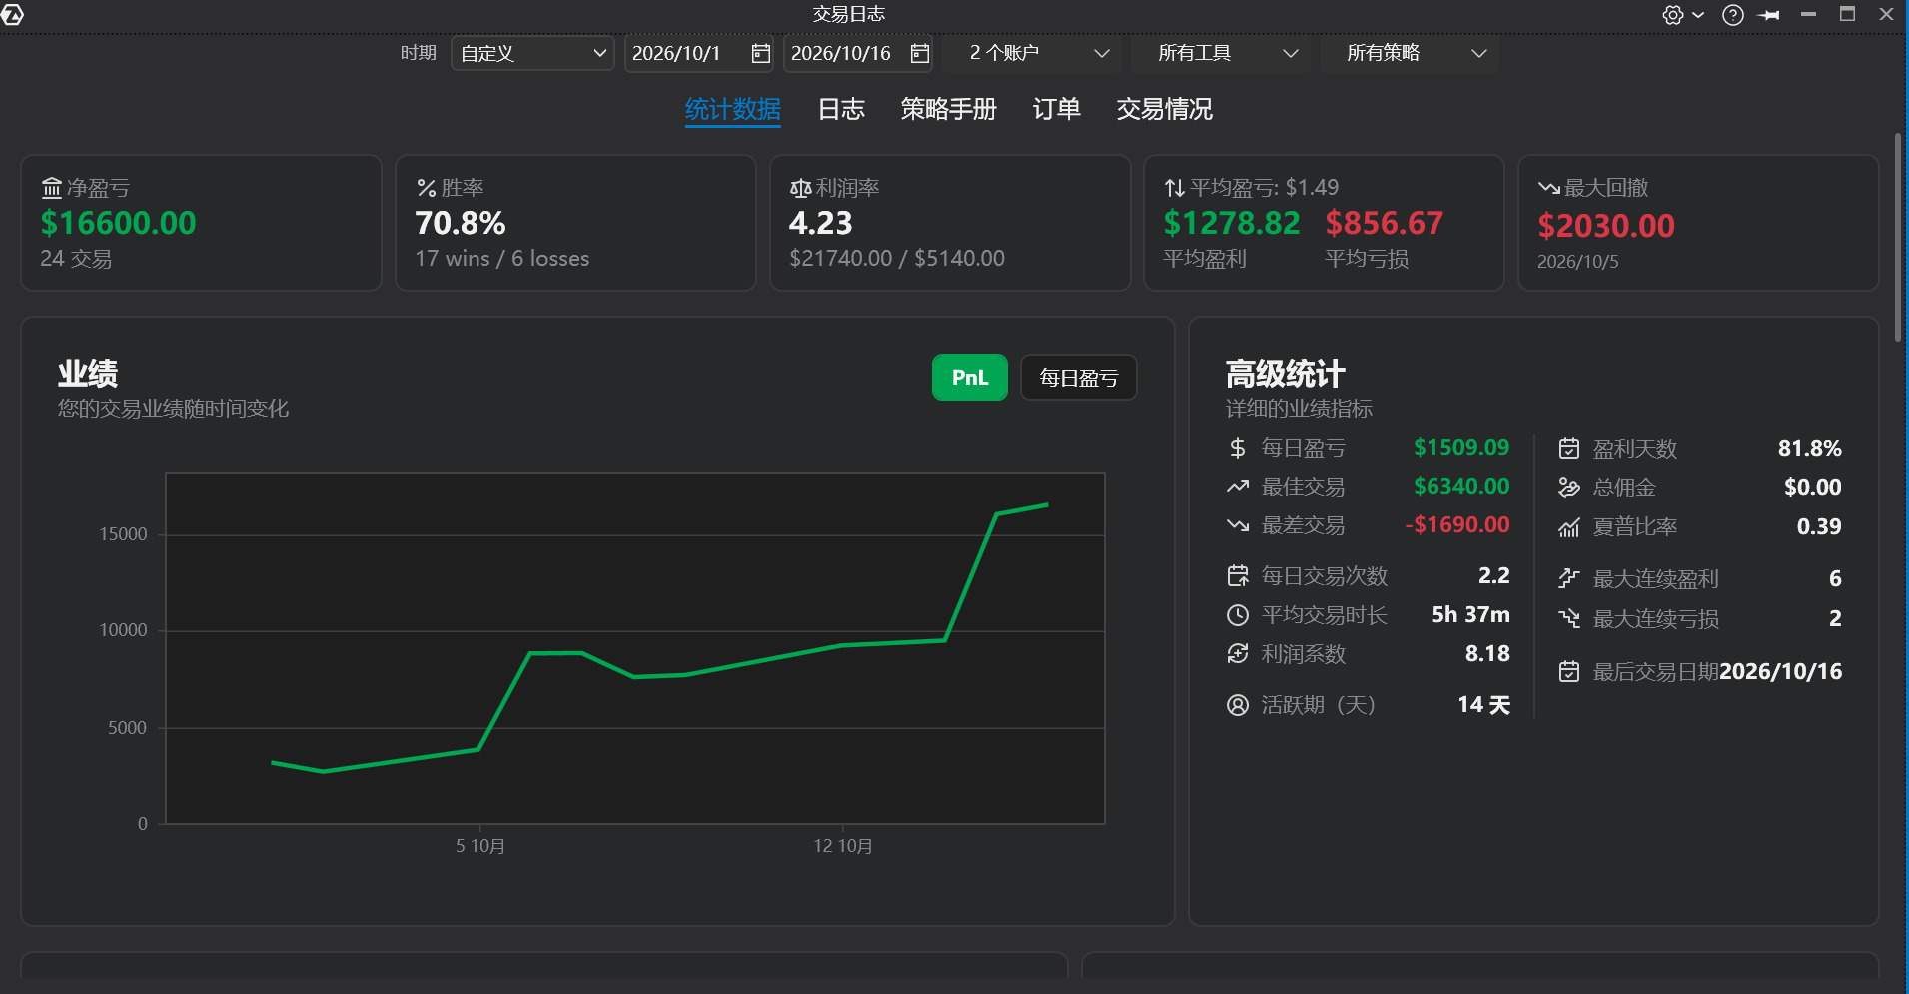1909x994 pixels.
Task: Open calendar picker for end date 2026/10/16
Action: click(x=920, y=53)
